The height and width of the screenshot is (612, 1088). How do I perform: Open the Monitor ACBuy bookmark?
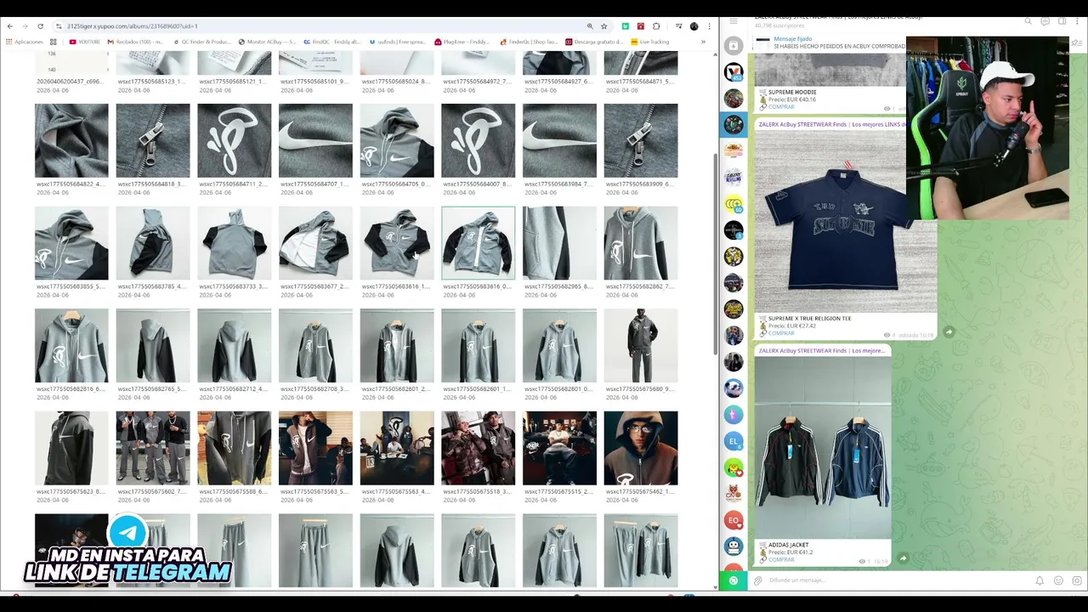pyautogui.click(x=268, y=42)
